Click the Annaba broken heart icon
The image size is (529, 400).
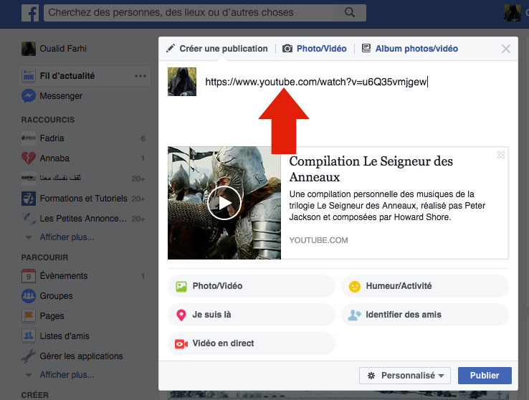(29, 158)
